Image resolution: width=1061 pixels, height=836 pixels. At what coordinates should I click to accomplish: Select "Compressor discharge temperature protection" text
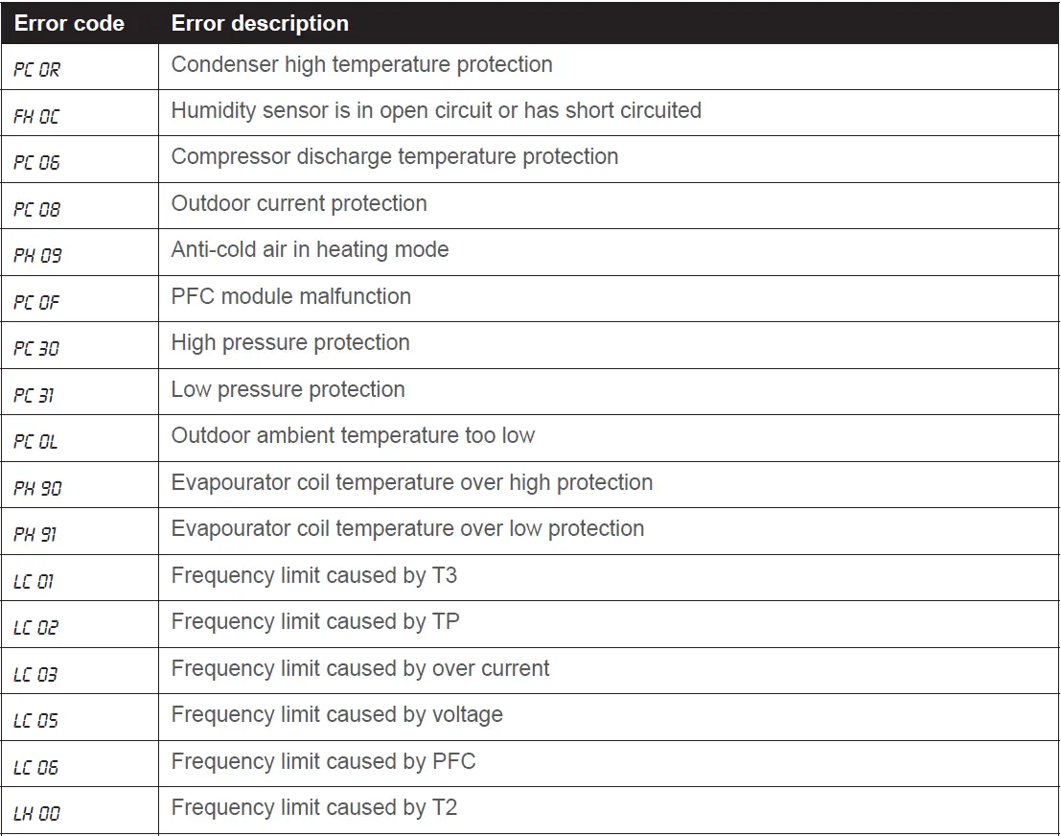[x=394, y=157]
